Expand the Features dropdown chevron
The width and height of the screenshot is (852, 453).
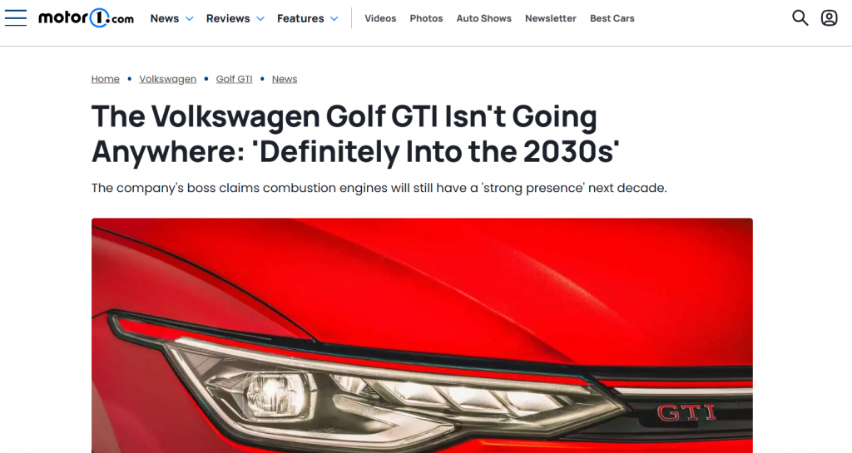click(334, 19)
